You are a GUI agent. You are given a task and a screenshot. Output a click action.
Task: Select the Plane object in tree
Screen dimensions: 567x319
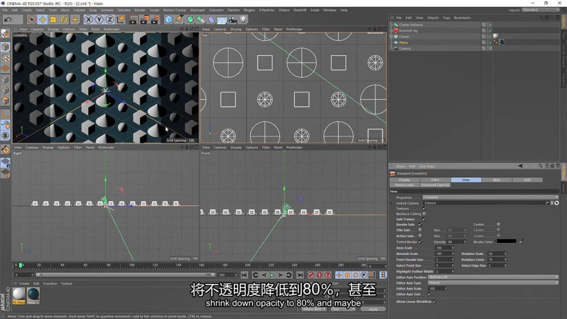403,42
